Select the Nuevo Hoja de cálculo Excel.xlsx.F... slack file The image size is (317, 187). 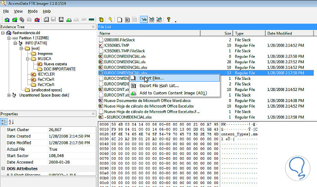(152, 111)
